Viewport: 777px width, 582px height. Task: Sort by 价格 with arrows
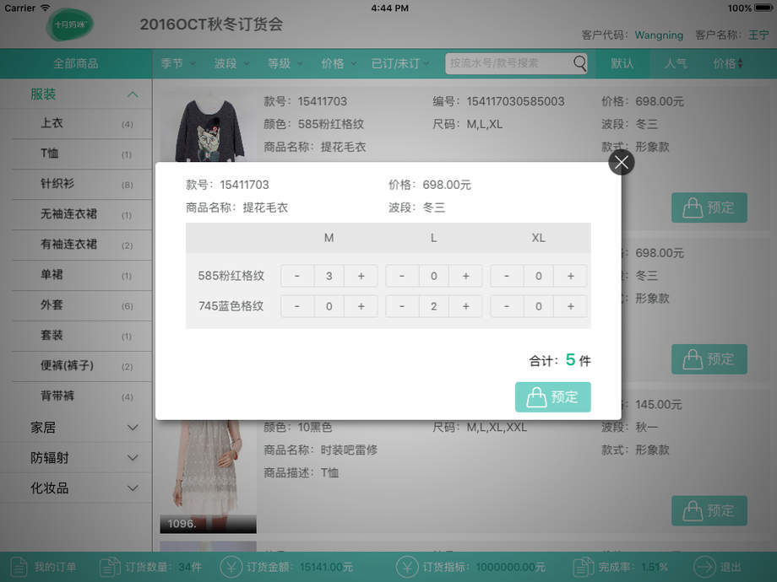(728, 63)
